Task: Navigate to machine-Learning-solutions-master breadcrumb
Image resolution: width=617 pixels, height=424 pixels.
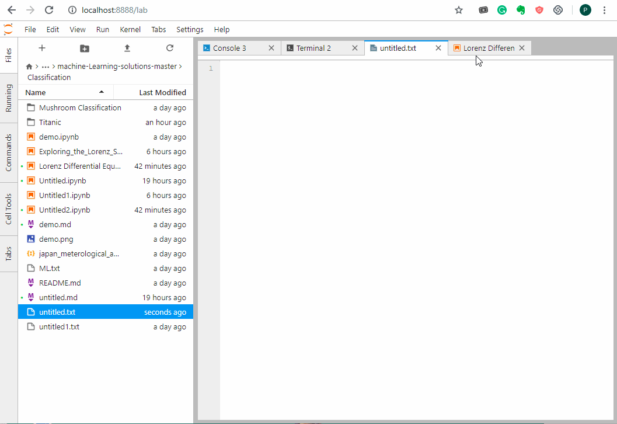Action: click(117, 67)
